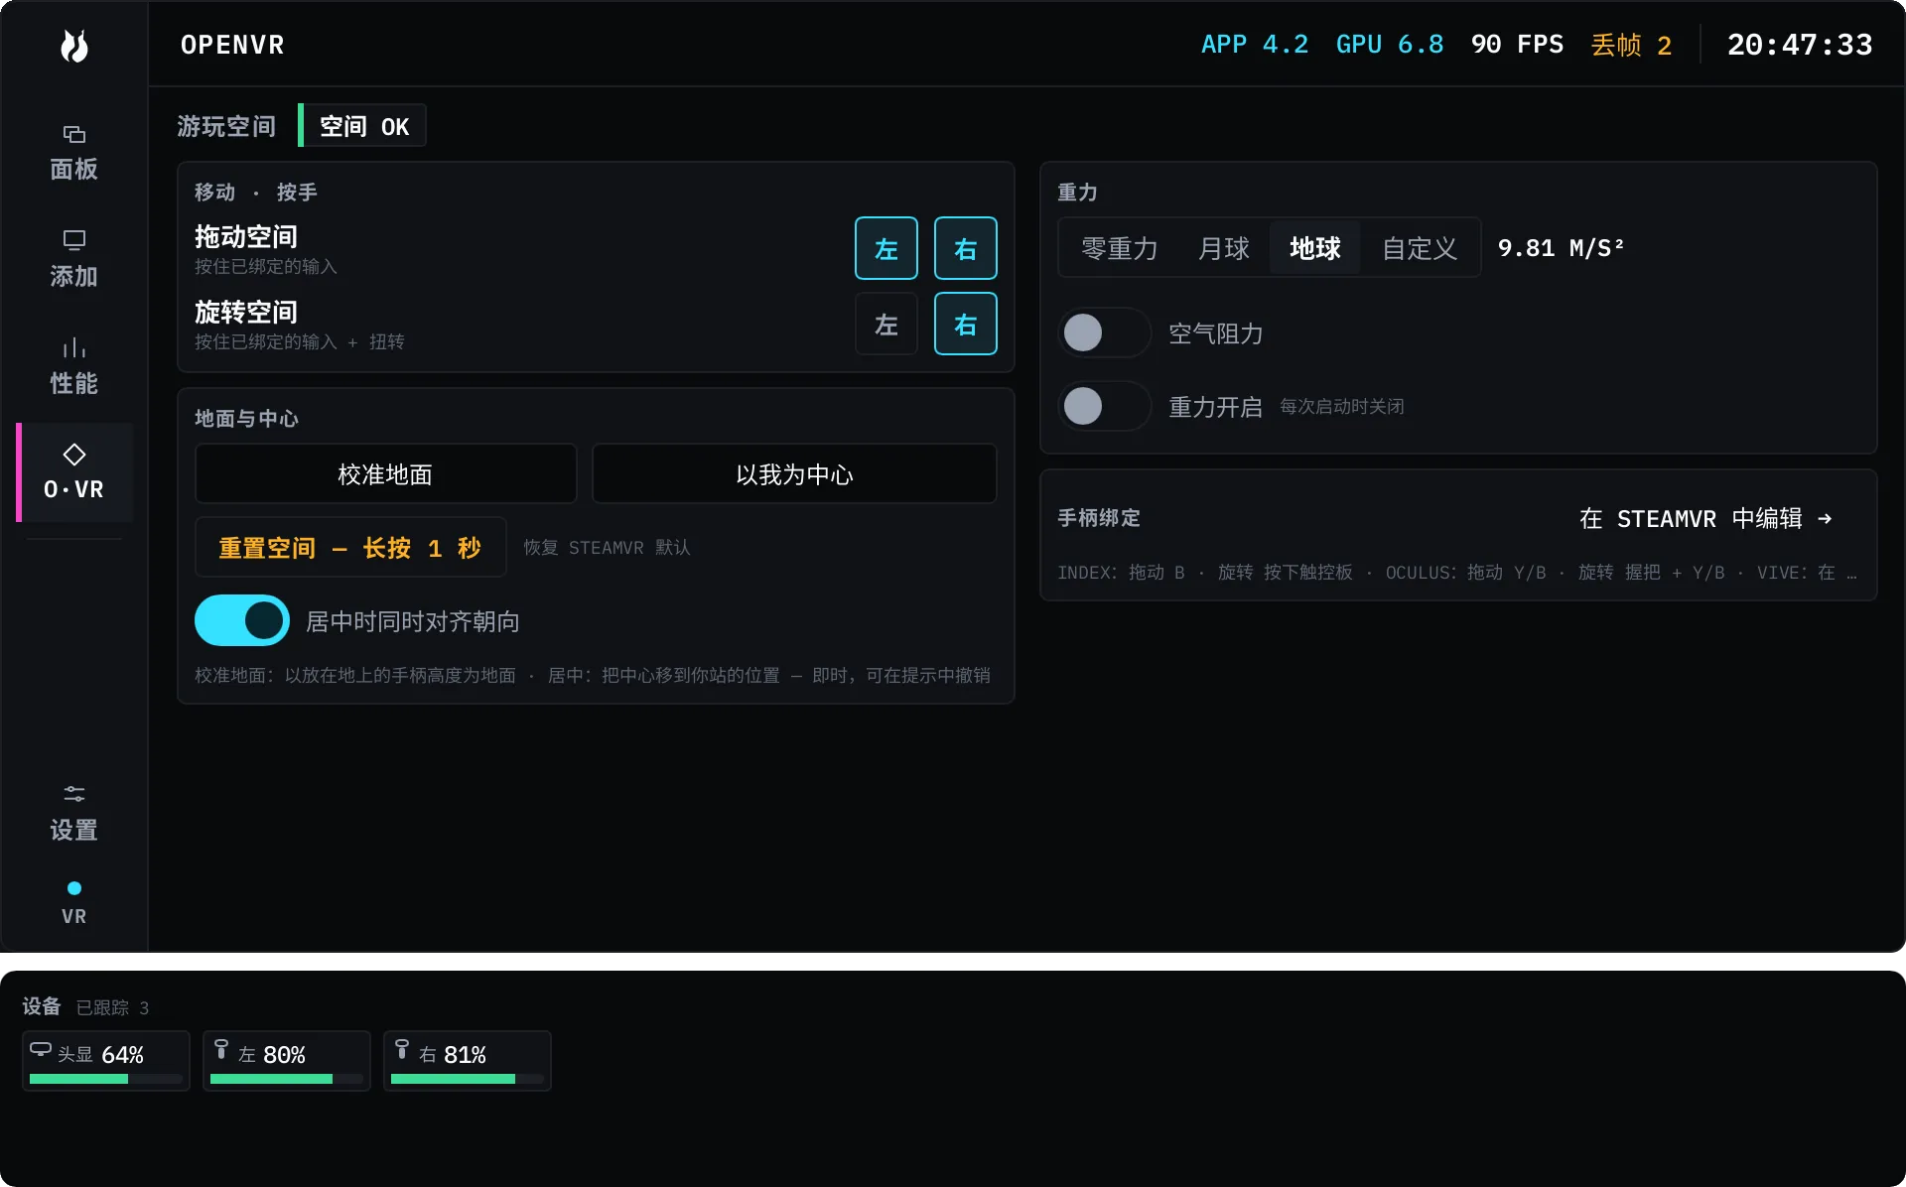The width and height of the screenshot is (1906, 1187).
Task: Click the flame logo icon
Action: click(74, 46)
